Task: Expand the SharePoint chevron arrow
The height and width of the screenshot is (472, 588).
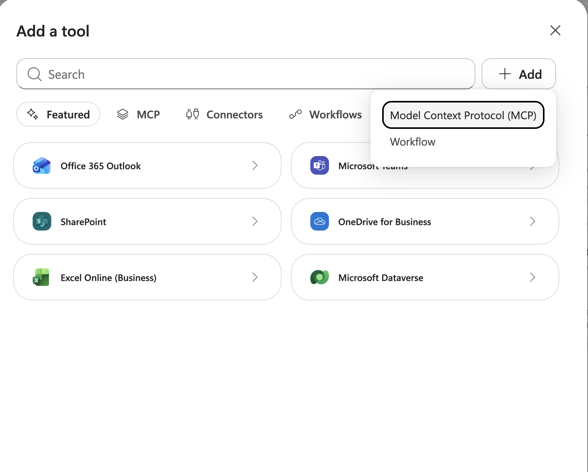Action: pos(255,221)
